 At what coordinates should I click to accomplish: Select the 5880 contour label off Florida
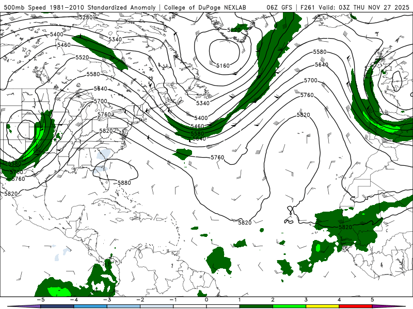(x=124, y=183)
